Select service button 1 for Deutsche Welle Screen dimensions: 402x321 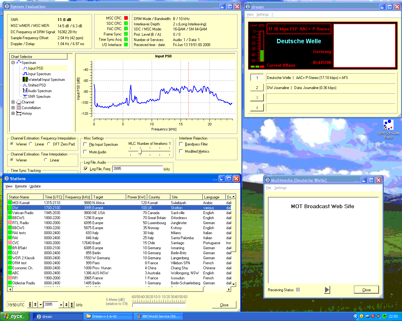(257, 78)
